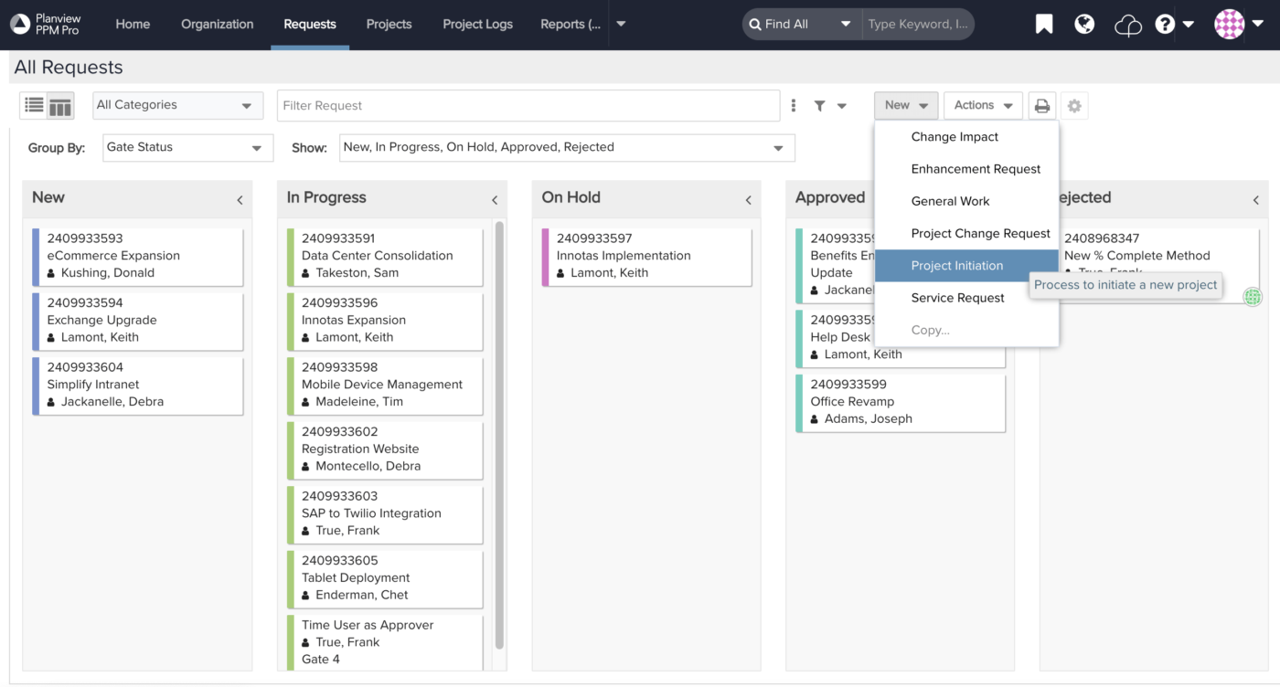Click the cloud sync icon

coord(1127,26)
